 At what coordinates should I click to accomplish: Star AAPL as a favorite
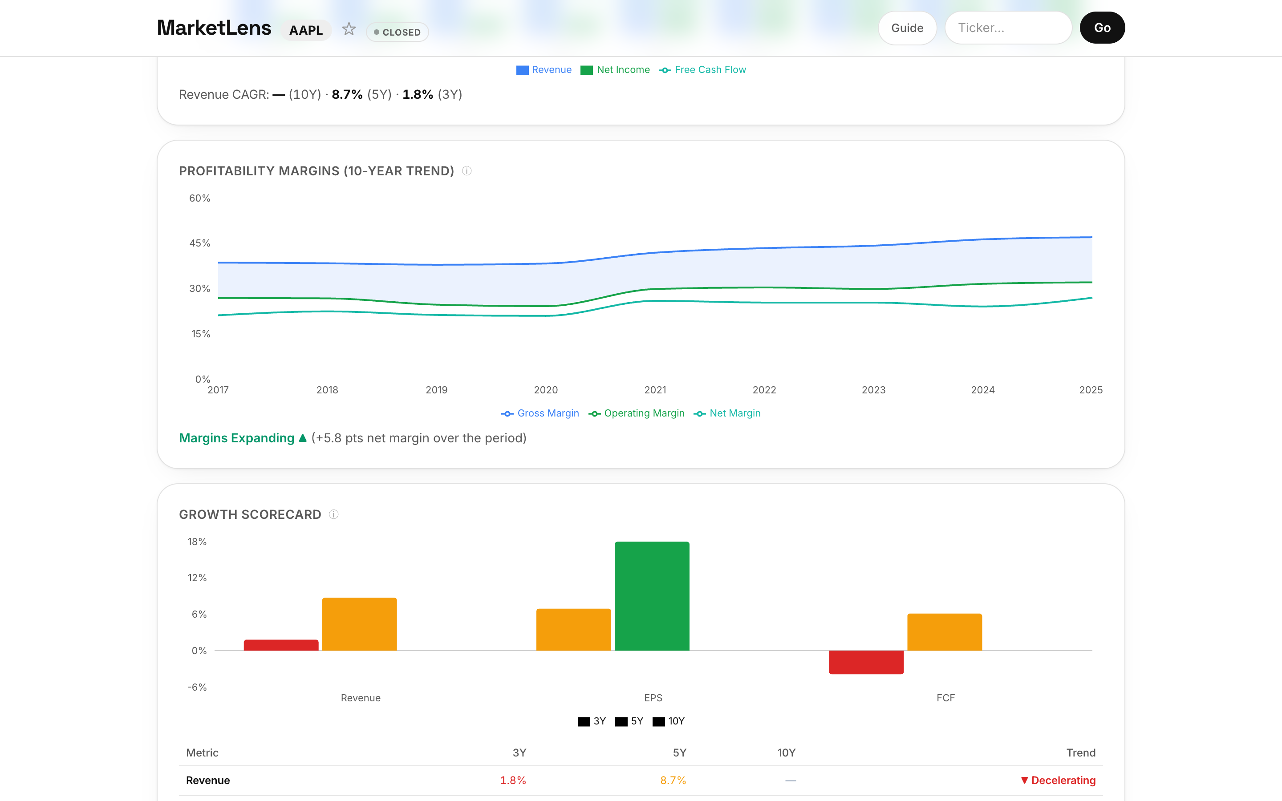pyautogui.click(x=349, y=28)
